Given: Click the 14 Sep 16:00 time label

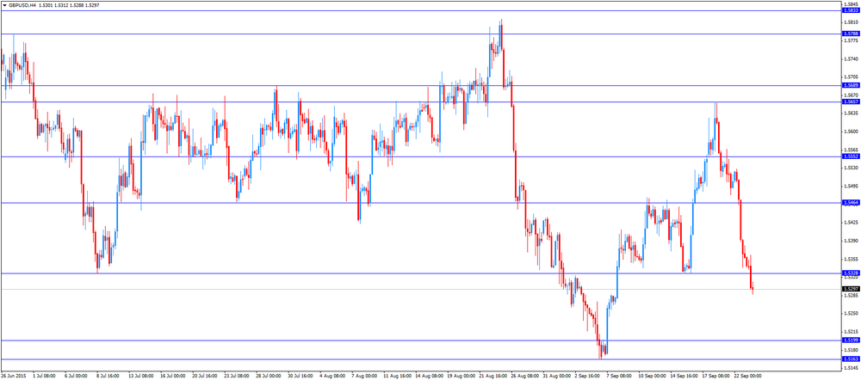Looking at the screenshot, I should 684,377.
